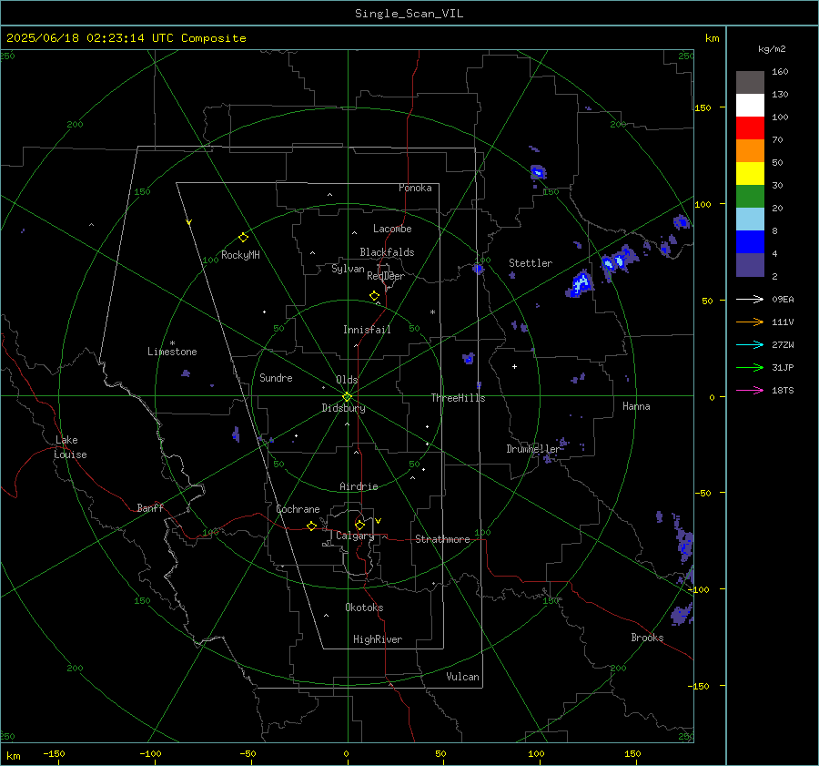Click the Sylvan town label
This screenshot has height=766, width=819.
[348, 269]
